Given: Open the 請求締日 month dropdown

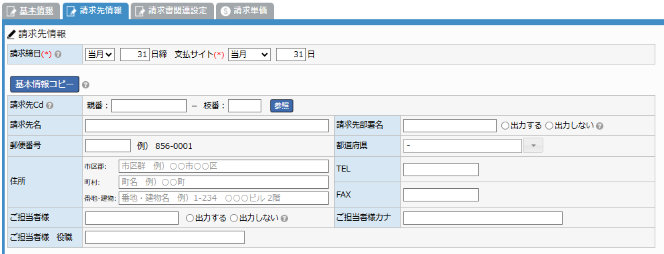Looking at the screenshot, I should [100, 55].
